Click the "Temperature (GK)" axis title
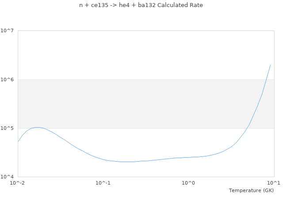Image resolution: width=283 pixels, height=212 pixels. 251,190
